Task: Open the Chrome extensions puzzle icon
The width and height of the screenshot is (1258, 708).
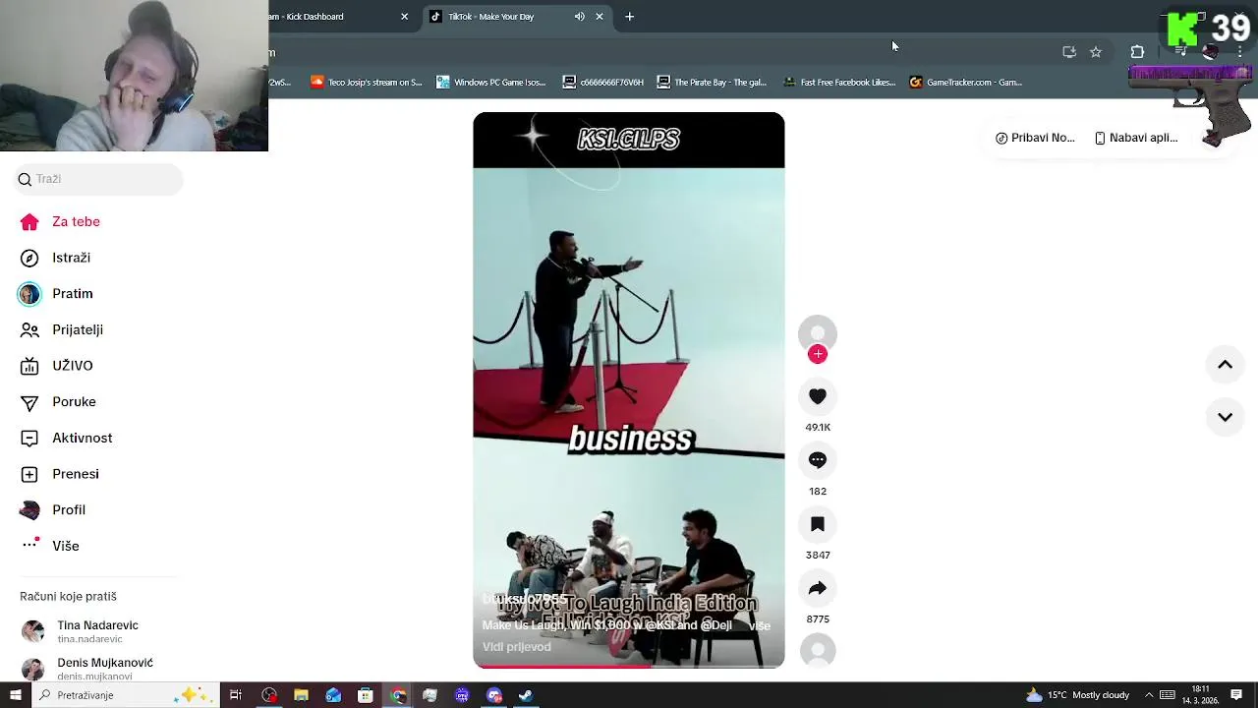Action: pos(1137,52)
